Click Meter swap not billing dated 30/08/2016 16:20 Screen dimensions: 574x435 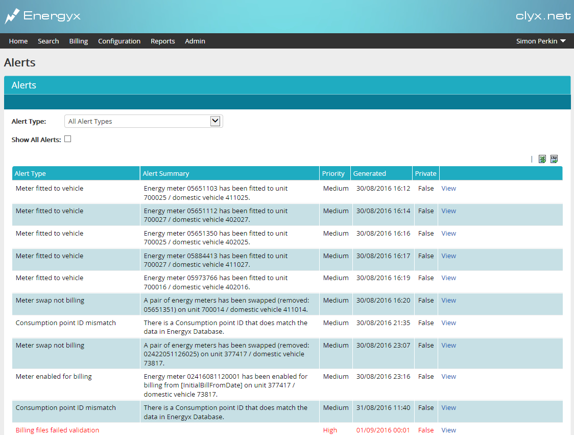(x=50, y=300)
